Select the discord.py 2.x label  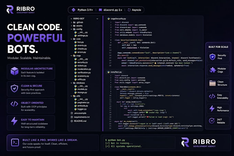pyautogui.click(x=113, y=10)
